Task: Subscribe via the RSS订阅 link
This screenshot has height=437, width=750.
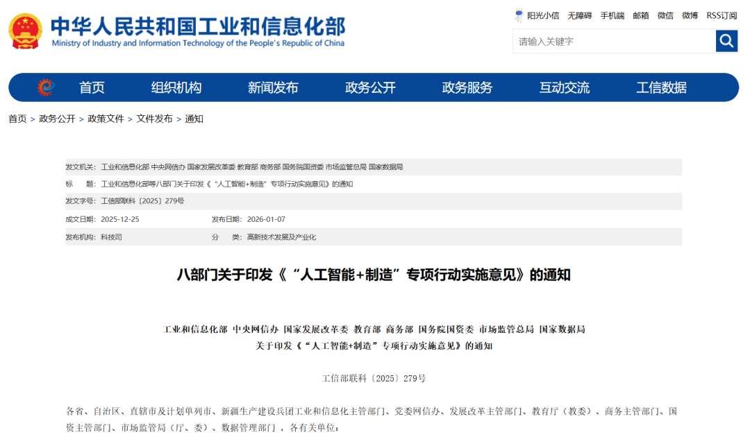Action: pyautogui.click(x=722, y=15)
